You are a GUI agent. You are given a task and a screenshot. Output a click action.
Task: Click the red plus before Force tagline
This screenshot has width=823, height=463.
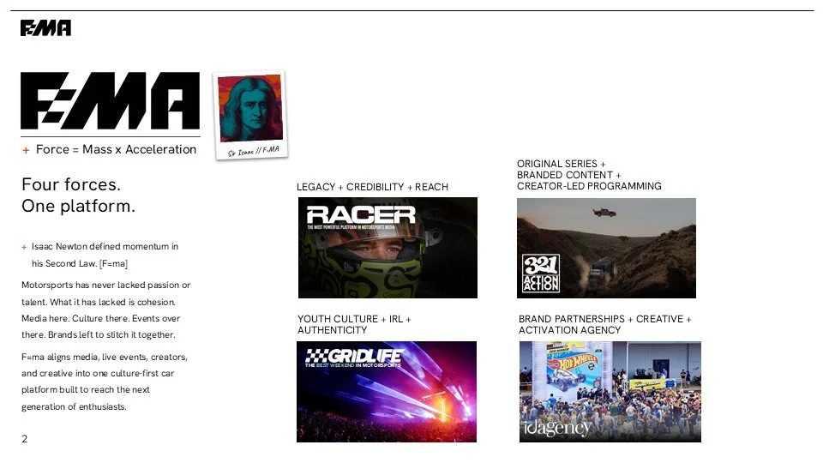tap(26, 150)
